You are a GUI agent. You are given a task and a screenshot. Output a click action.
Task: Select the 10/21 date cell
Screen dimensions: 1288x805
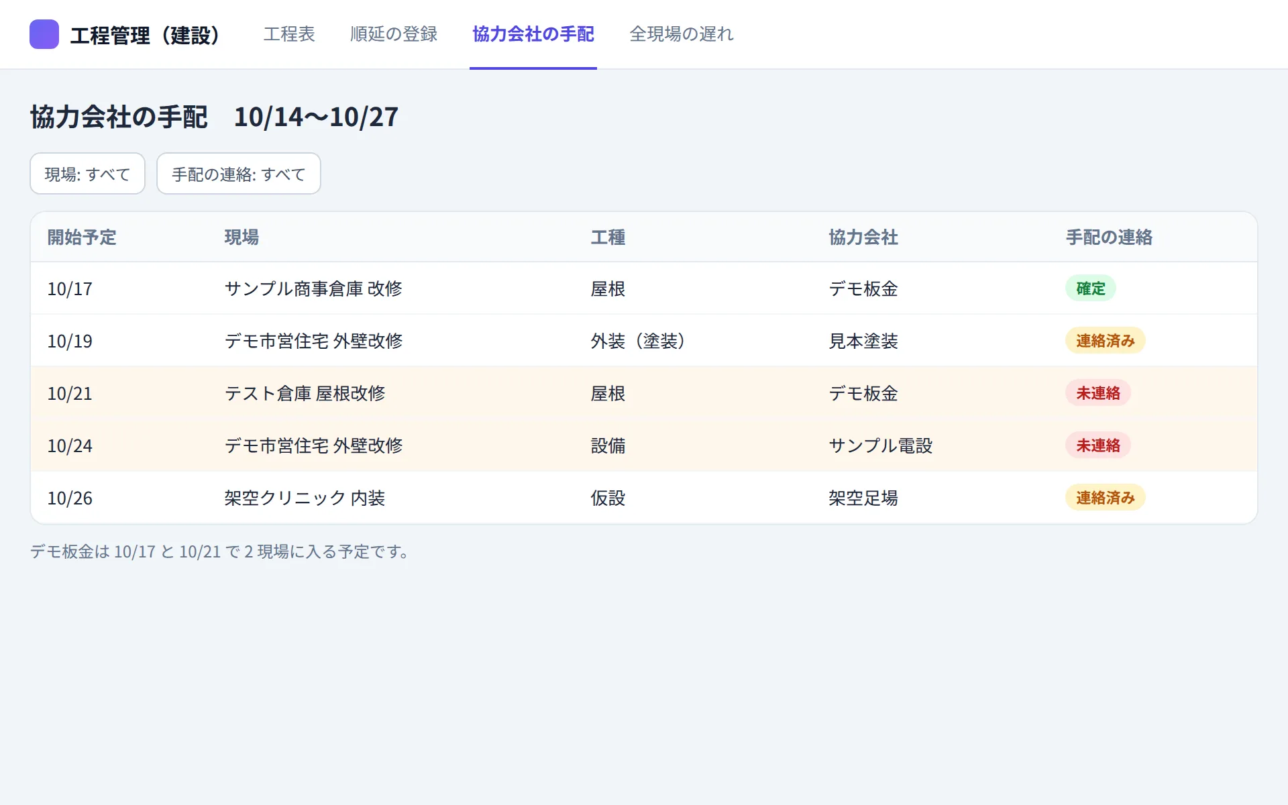click(x=70, y=394)
